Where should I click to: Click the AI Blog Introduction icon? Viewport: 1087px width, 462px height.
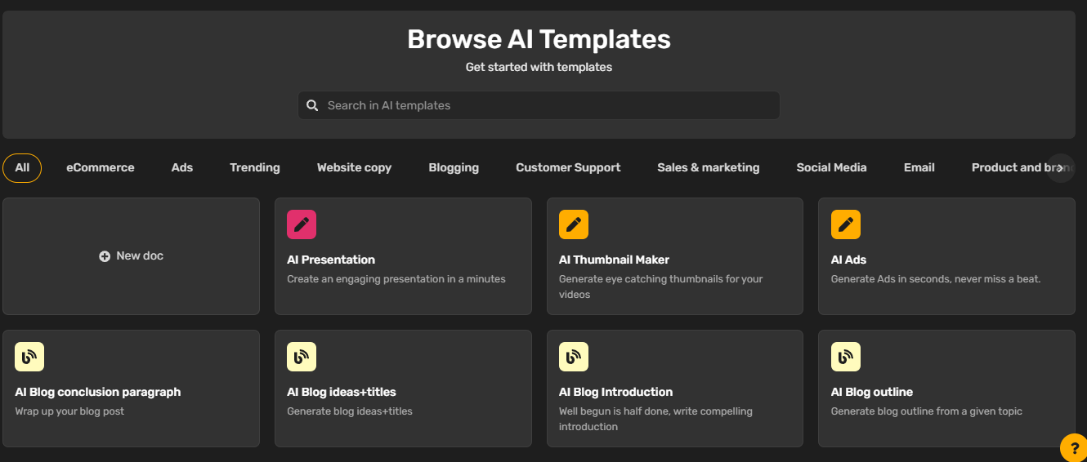[574, 357]
